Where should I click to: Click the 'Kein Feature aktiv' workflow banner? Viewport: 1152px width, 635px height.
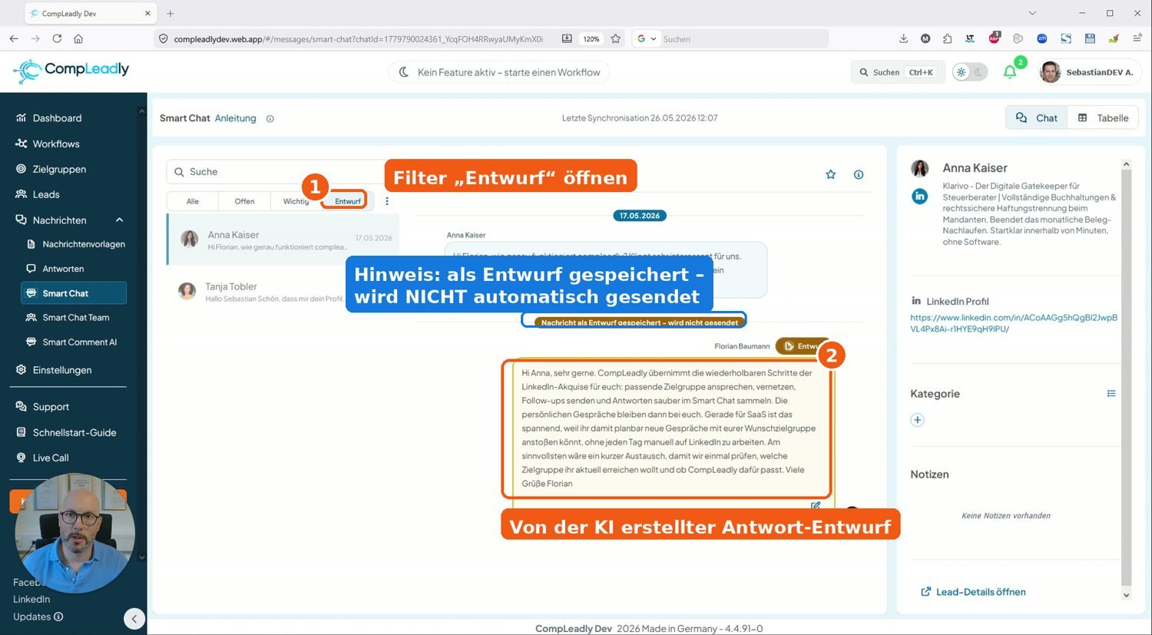point(499,72)
